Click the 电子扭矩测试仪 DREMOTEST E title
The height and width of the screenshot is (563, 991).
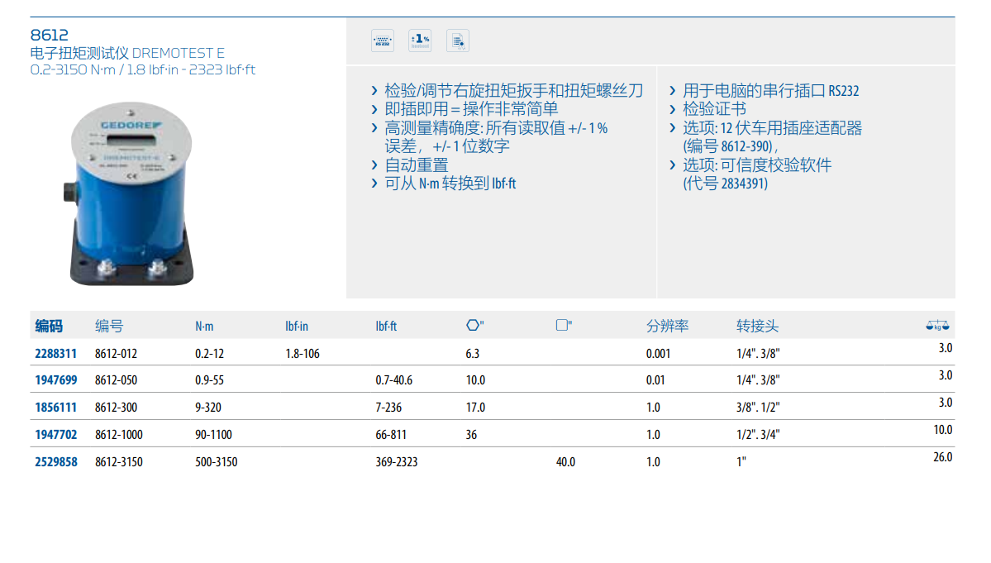pyautogui.click(x=126, y=52)
